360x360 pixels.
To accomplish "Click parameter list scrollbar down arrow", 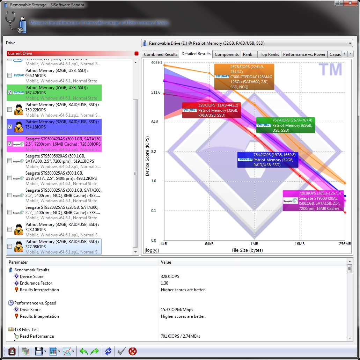I will (x=350, y=338).
